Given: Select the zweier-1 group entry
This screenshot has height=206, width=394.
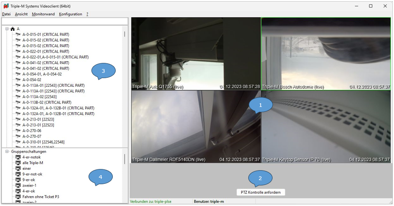Looking at the screenshot, I should [x=30, y=185].
